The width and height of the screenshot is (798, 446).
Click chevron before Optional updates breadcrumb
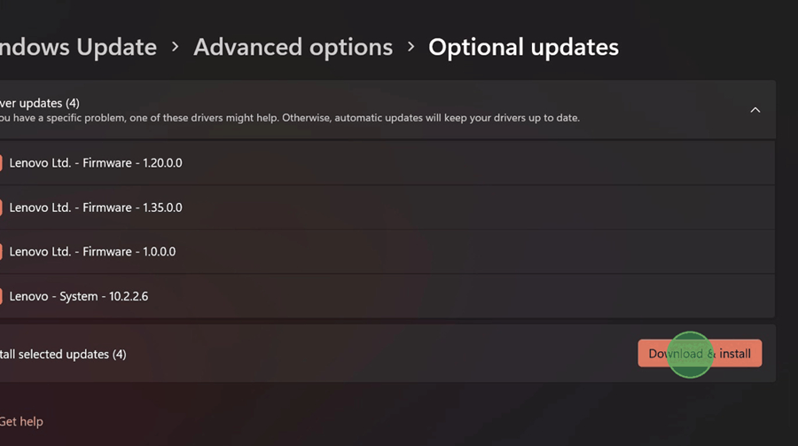click(x=411, y=47)
